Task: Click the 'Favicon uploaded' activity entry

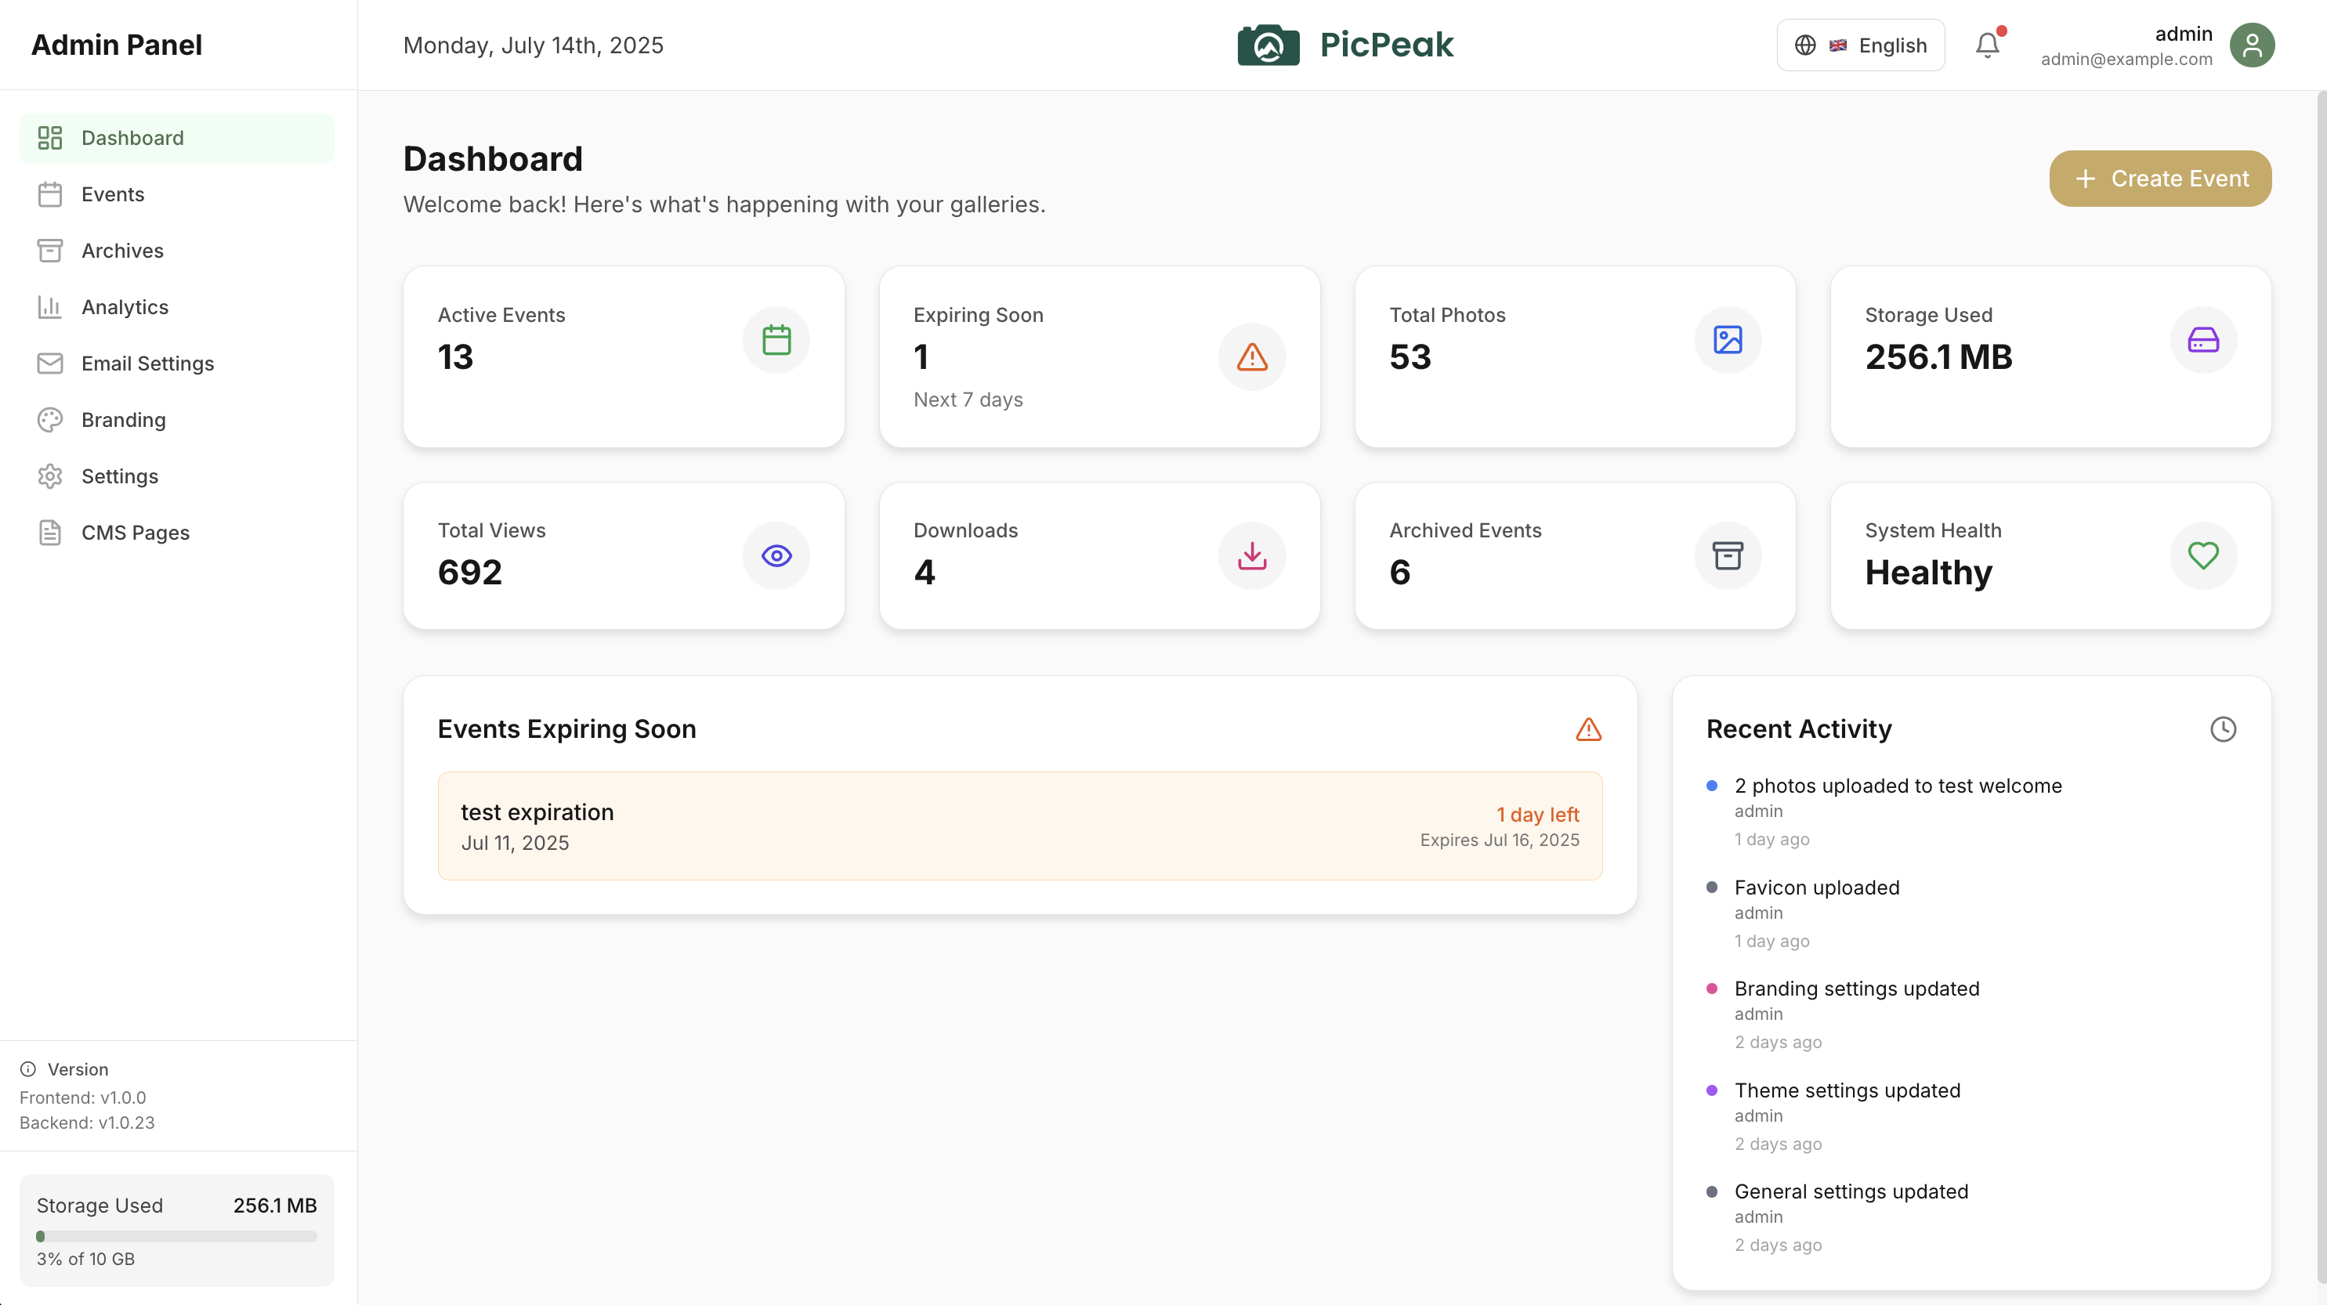Action: click(x=1817, y=887)
